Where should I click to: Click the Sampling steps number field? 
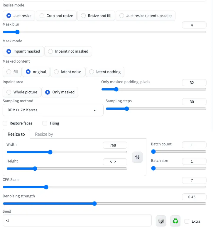click(194, 102)
